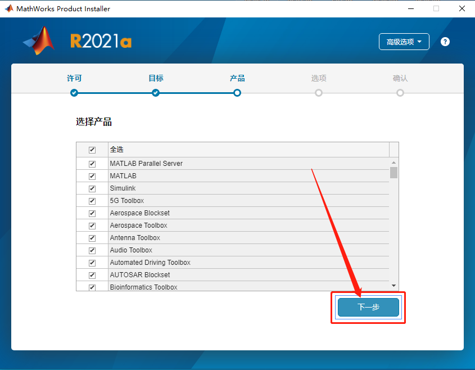Click the 选项 step circle indicator
475x370 pixels.
point(319,93)
